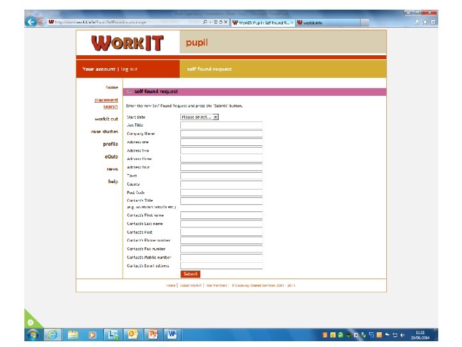The width and height of the screenshot is (462, 347).
Task: Open PowerPoint in the taskbar
Action: tap(153, 335)
